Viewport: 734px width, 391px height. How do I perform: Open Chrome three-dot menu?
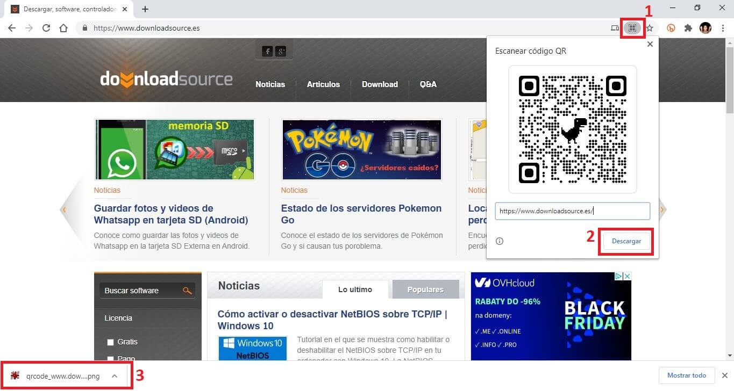(723, 28)
